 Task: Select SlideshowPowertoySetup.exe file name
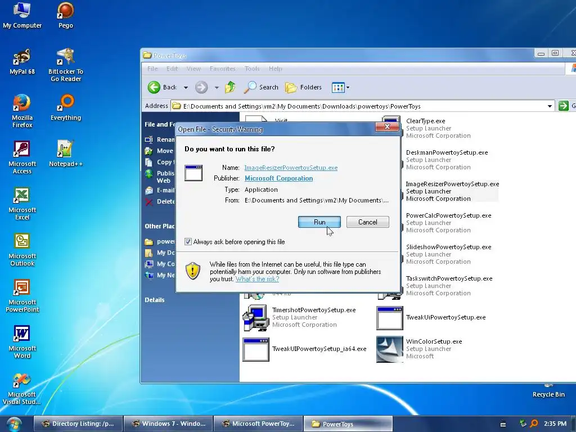coord(448,247)
